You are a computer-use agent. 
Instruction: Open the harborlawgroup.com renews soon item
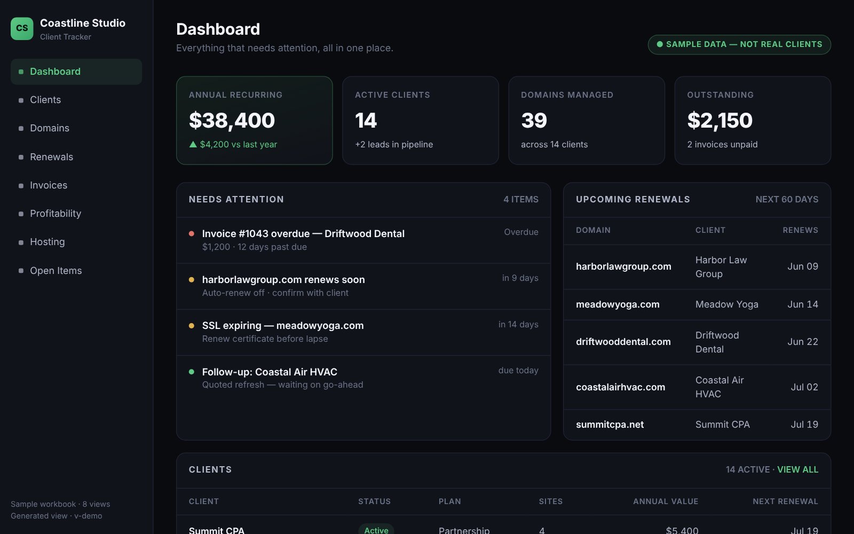pyautogui.click(x=363, y=286)
